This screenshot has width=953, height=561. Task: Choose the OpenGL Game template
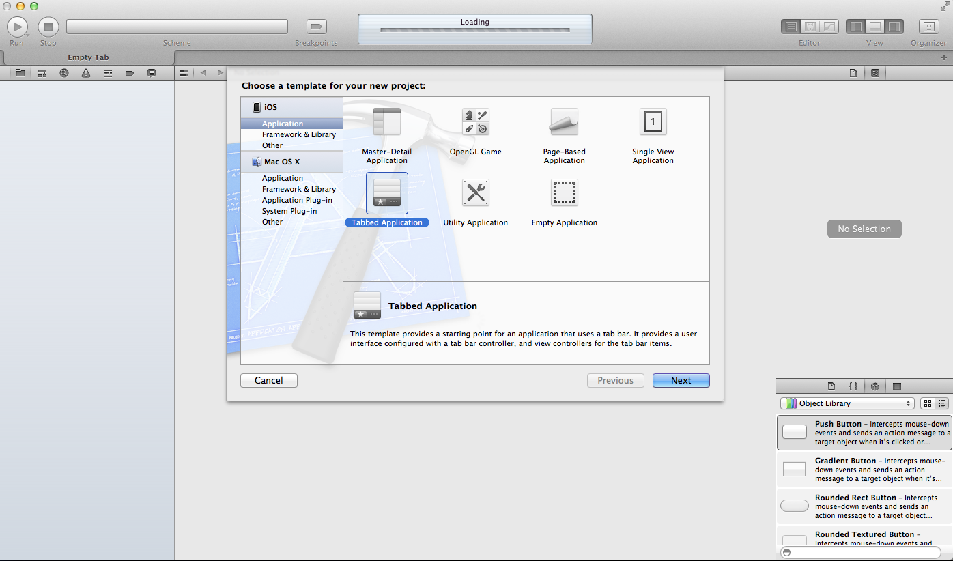(x=476, y=132)
